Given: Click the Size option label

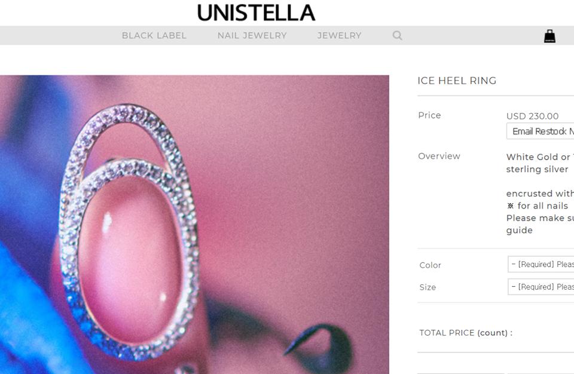Looking at the screenshot, I should (428, 287).
